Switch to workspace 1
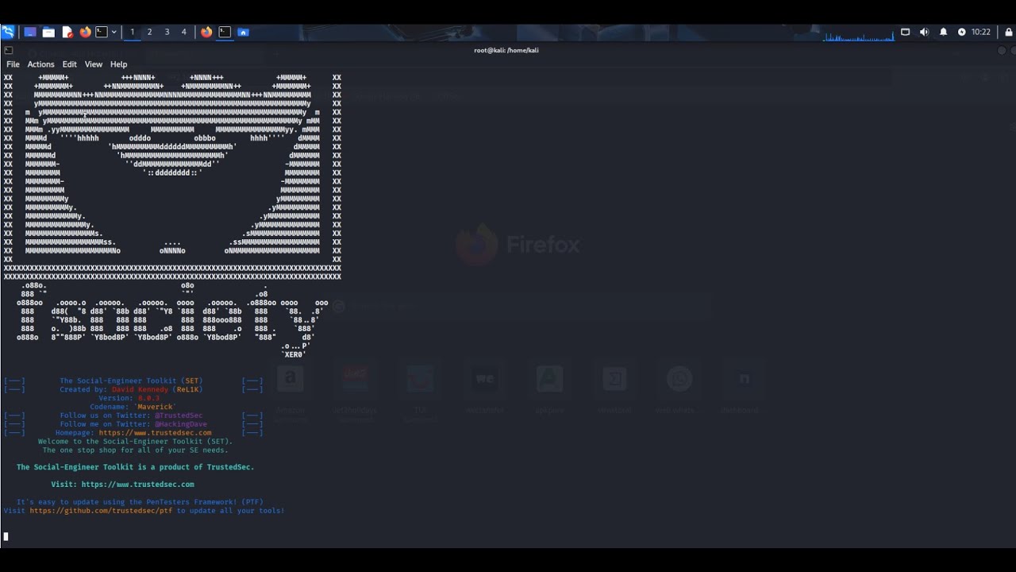This screenshot has width=1016, height=572. click(x=132, y=32)
